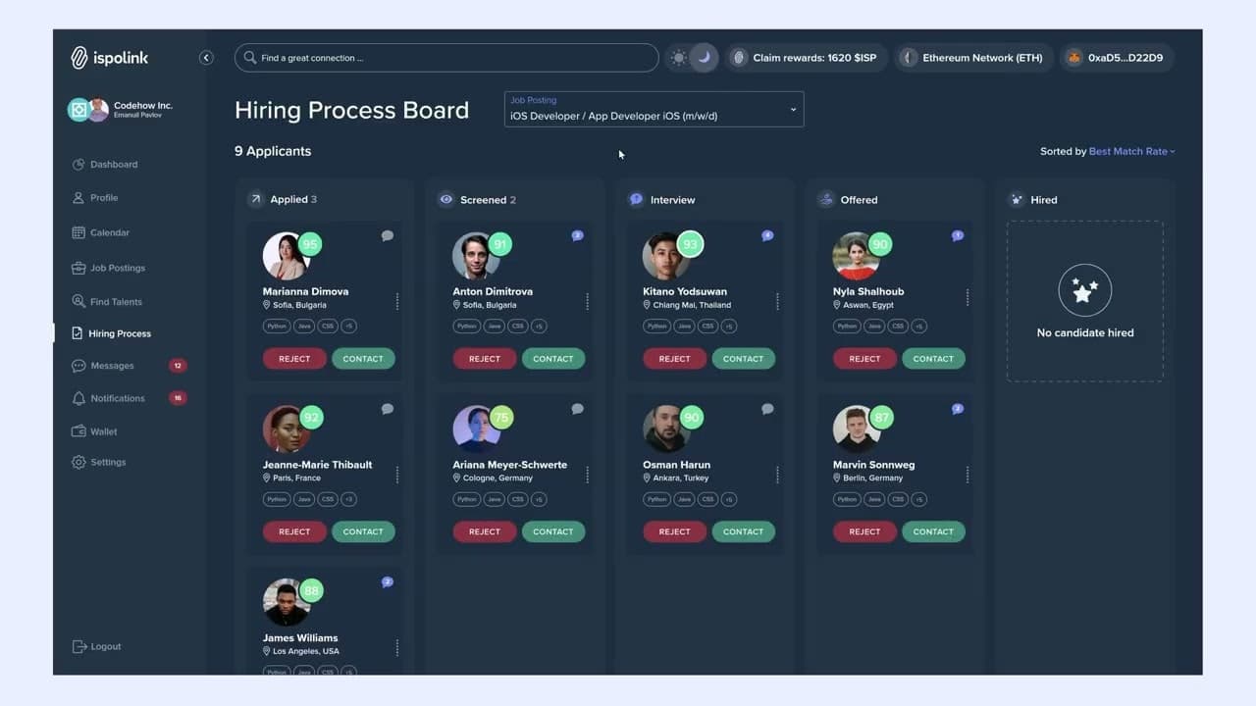
Task: Reject Nyla Shalhoub in the Offered column
Action: click(x=864, y=358)
